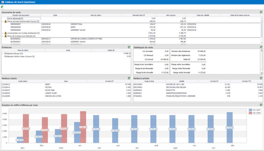
Task: Select client row LORENT ALINE
Action: point(66,93)
